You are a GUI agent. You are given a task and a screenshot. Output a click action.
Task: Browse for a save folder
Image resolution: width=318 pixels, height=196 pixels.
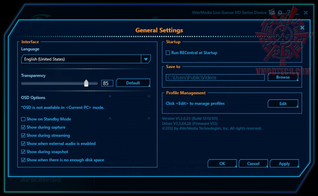pos(283,77)
